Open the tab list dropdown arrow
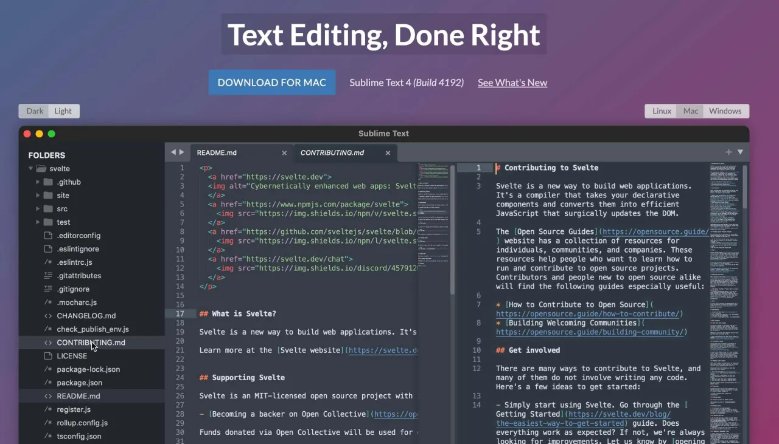 (x=741, y=152)
